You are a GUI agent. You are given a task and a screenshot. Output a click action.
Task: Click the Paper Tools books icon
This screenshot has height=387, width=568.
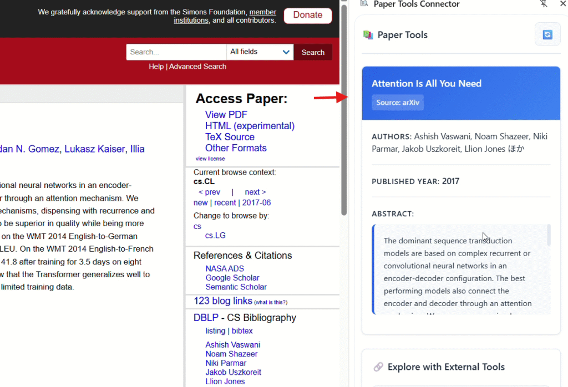tap(368, 35)
